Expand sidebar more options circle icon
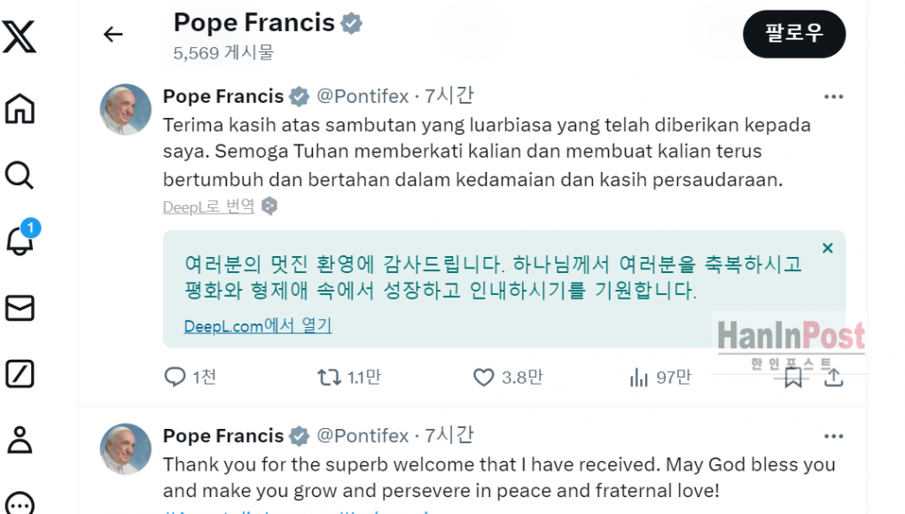 (x=20, y=502)
